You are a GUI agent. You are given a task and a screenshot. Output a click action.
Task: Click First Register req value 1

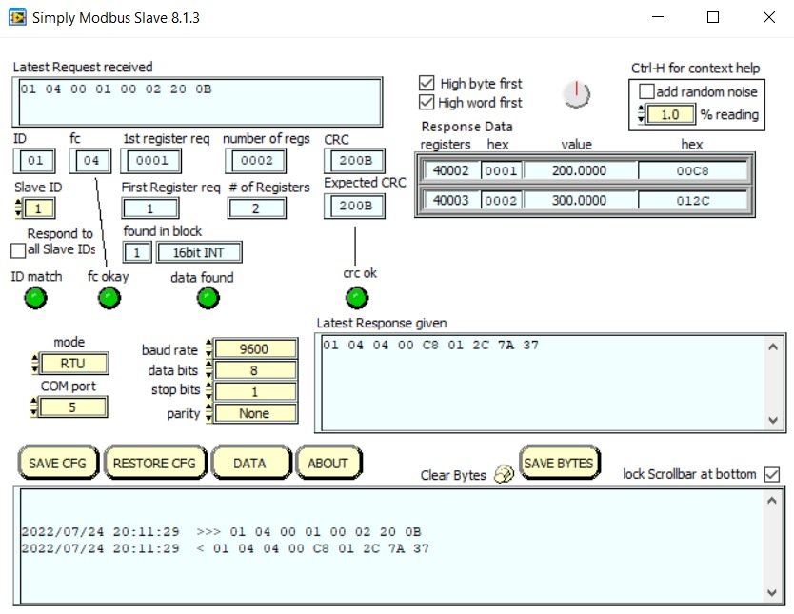pyautogui.click(x=150, y=208)
